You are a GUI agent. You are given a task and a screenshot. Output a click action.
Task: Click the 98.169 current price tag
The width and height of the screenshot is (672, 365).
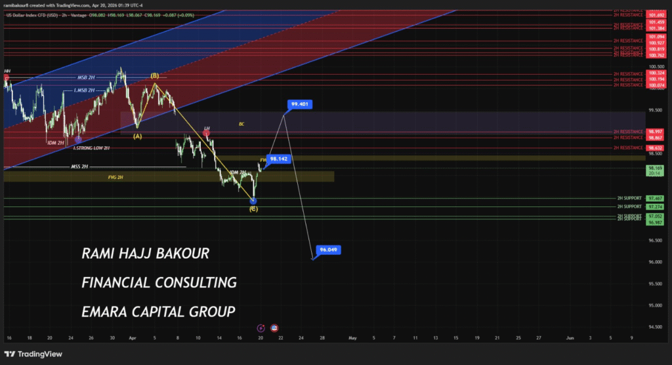coord(655,168)
